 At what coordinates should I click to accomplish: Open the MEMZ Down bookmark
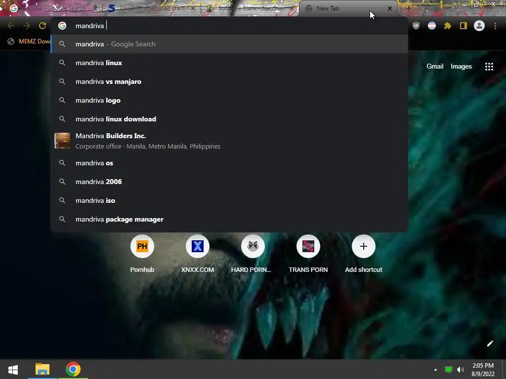pyautogui.click(x=29, y=41)
